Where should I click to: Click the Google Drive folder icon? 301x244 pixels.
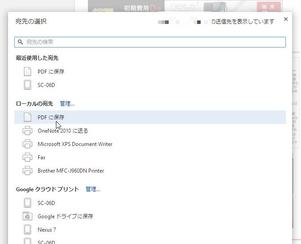point(28,216)
